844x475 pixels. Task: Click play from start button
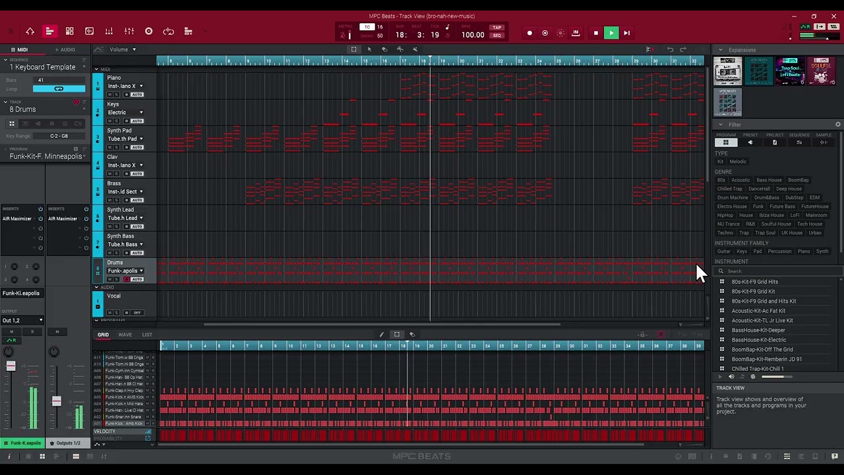coord(626,33)
